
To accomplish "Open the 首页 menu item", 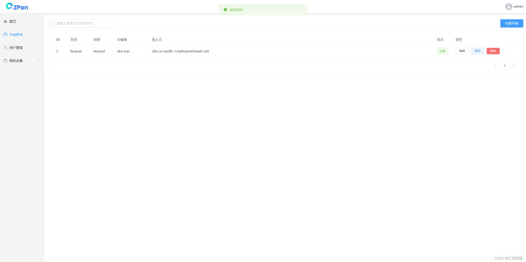I will 13,21.
